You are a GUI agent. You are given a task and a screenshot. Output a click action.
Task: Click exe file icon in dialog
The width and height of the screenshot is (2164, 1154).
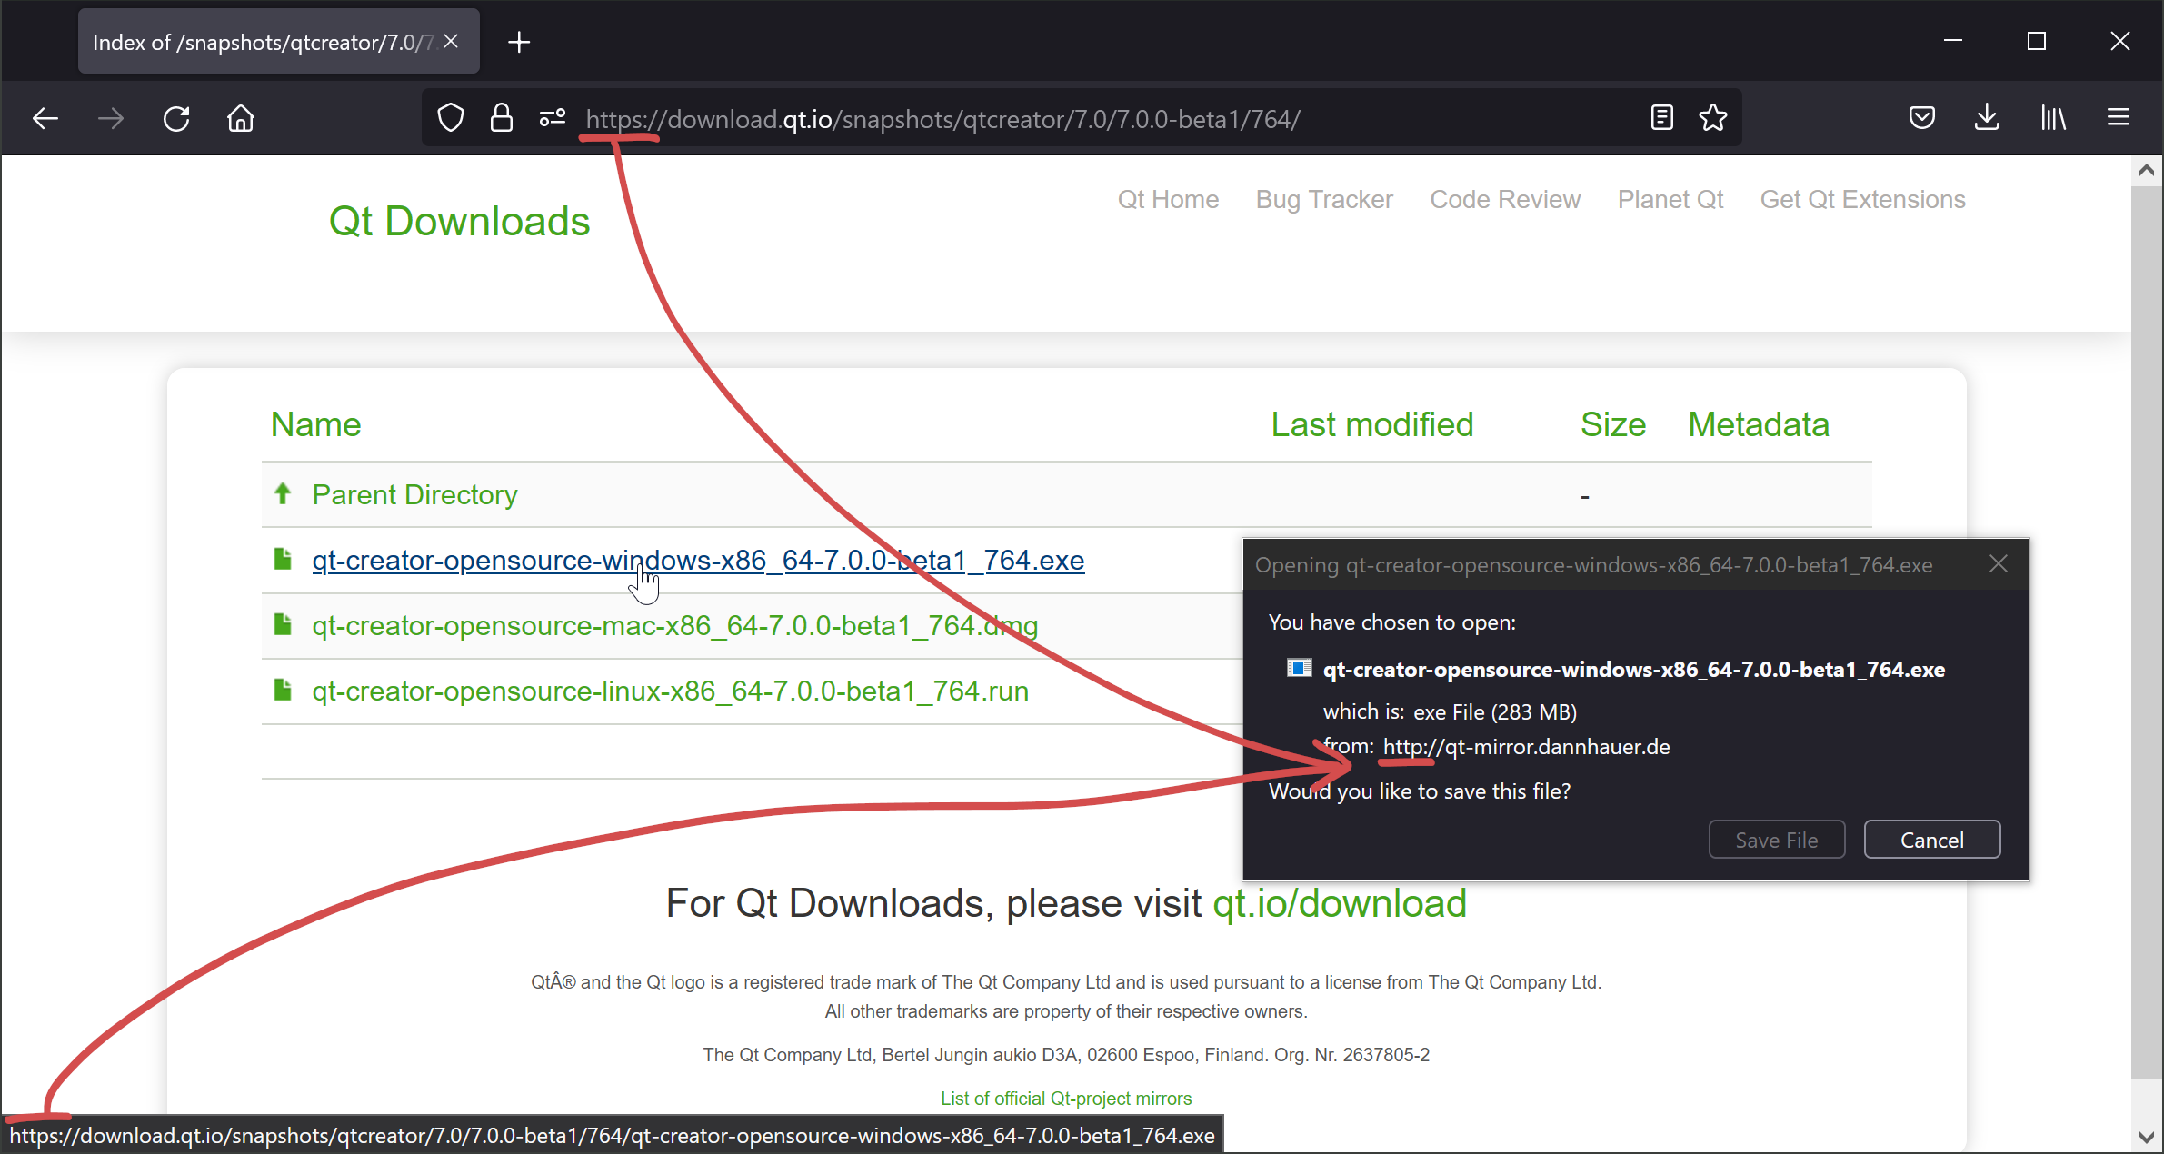1300,668
